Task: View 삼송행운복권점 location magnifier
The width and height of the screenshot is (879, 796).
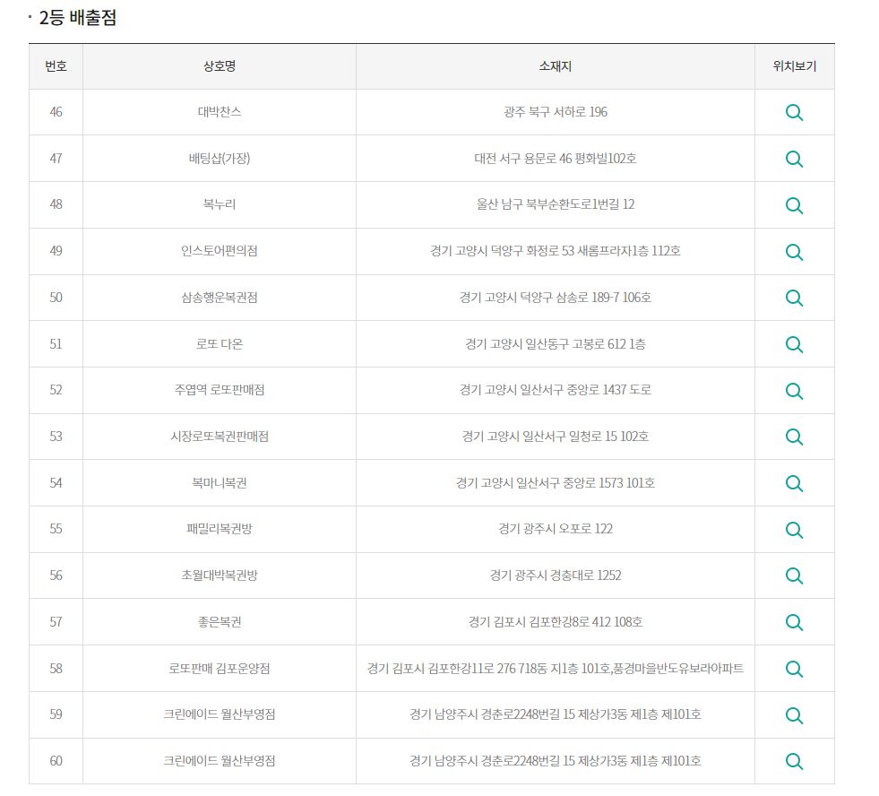Action: tap(794, 298)
